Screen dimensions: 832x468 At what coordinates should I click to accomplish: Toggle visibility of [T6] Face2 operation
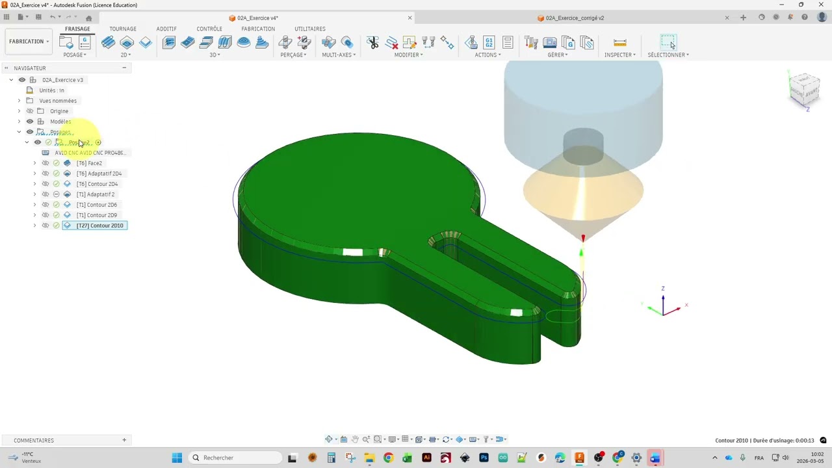pyautogui.click(x=45, y=163)
